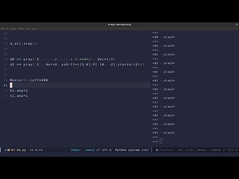Click LF line-ending indicator in 07-26.py modeline
This screenshot has width=239, height=179.
pos(98,150)
